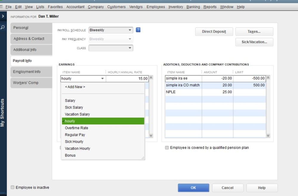Select Sick Salary from the earnings list
Image resolution: width=298 pixels, height=196 pixels.
pyautogui.click(x=103, y=108)
